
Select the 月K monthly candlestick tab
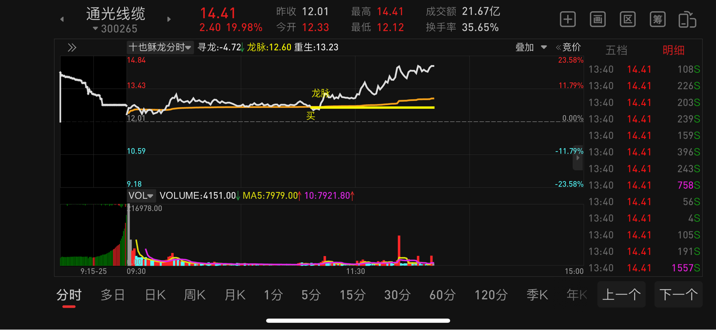pyautogui.click(x=235, y=295)
